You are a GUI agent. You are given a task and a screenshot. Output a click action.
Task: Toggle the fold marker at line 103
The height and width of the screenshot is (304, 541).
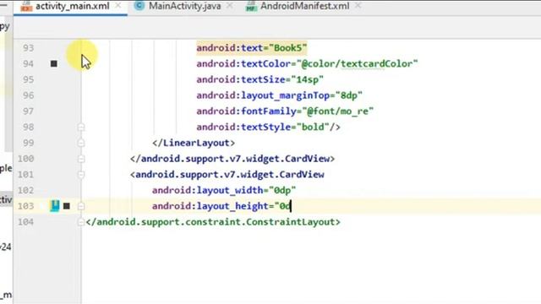(x=81, y=206)
